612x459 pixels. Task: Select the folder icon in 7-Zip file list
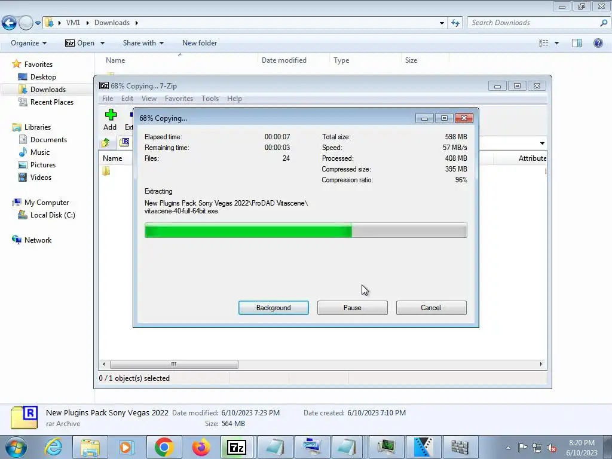pos(106,171)
